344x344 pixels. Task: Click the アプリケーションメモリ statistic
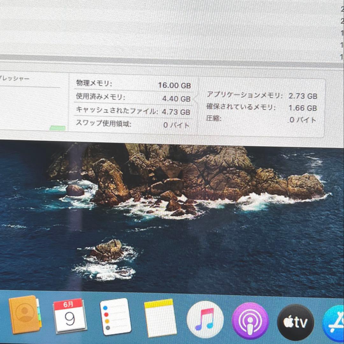coord(262,95)
